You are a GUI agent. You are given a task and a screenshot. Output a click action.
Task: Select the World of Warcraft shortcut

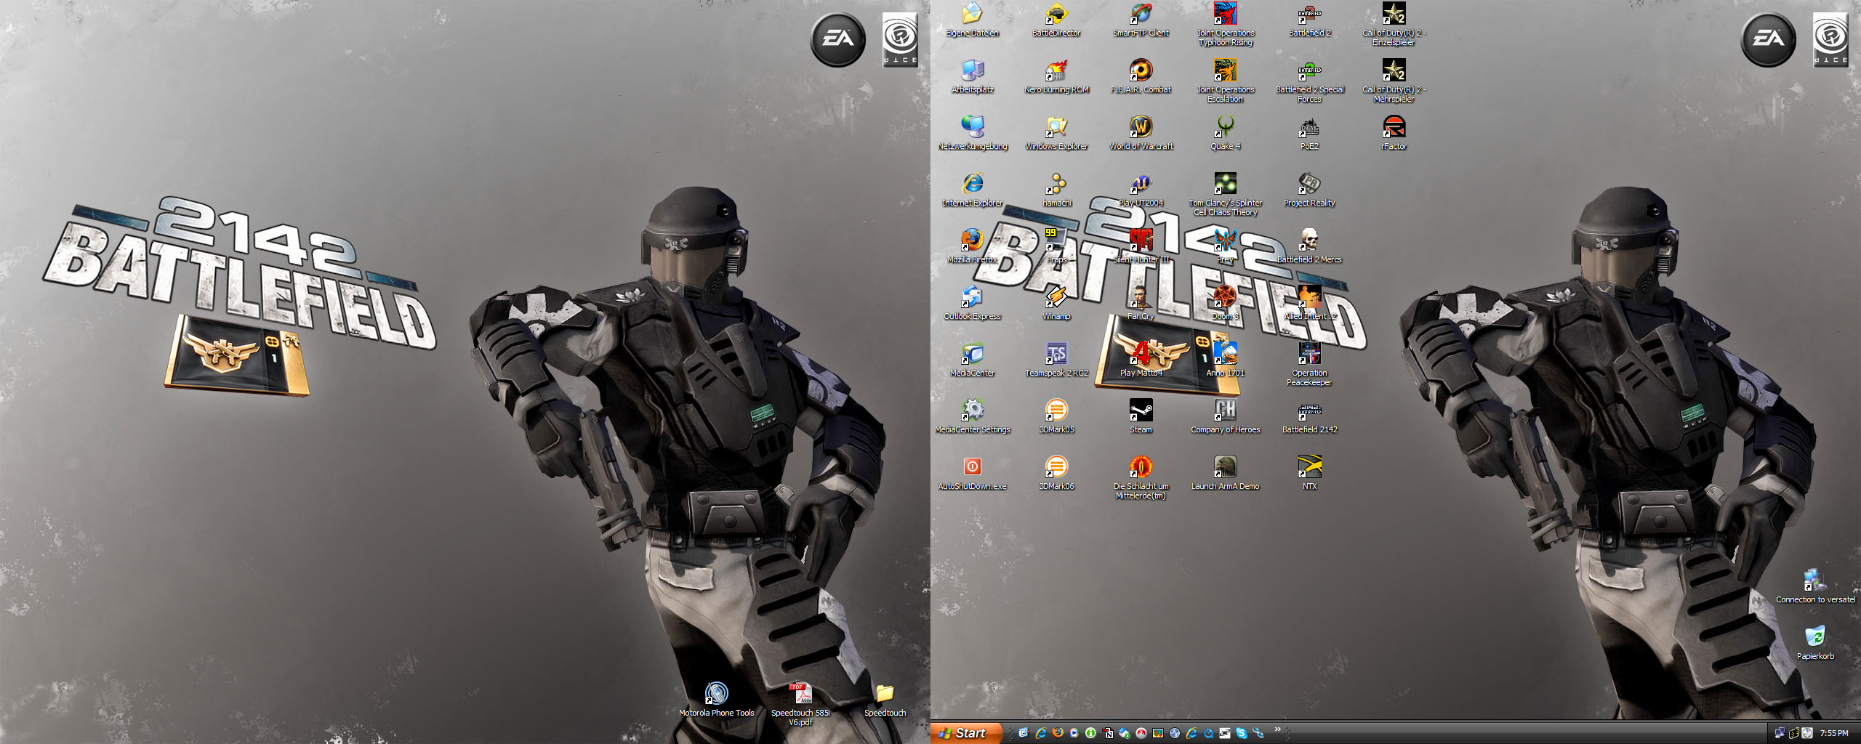[x=1141, y=133]
